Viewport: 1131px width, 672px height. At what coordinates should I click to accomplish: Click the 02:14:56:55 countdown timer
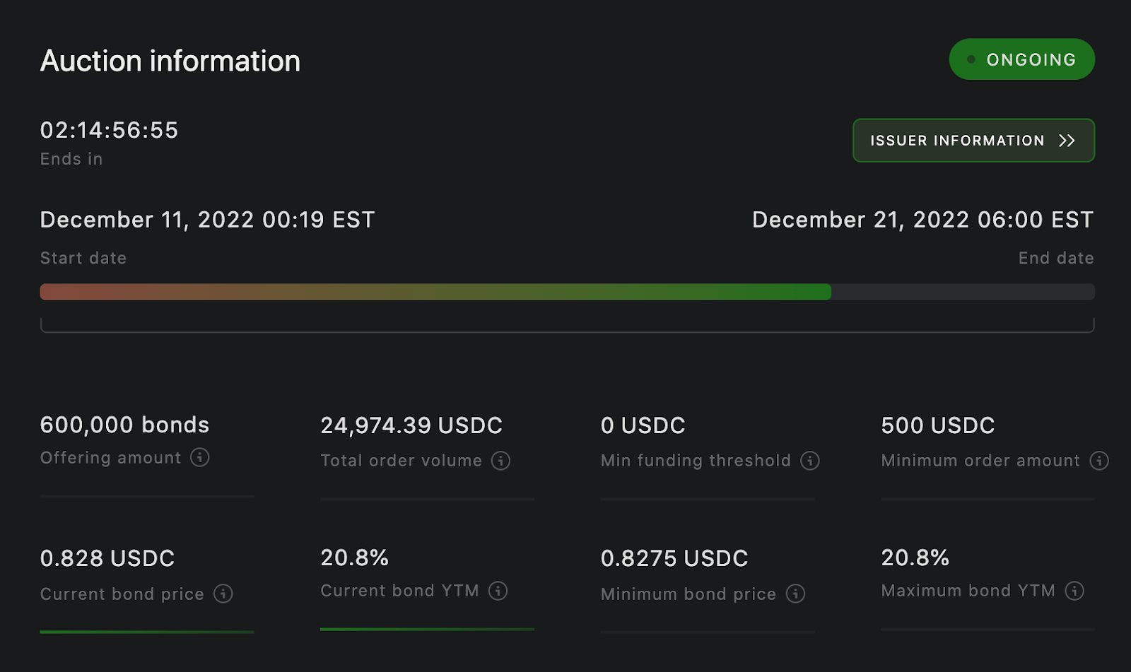pos(109,130)
